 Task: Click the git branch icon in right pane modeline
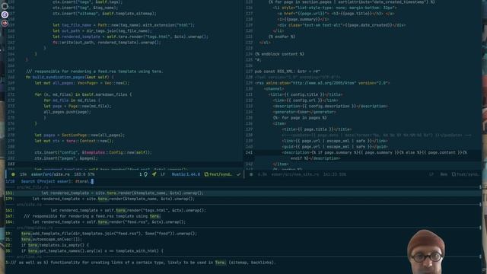(454, 174)
